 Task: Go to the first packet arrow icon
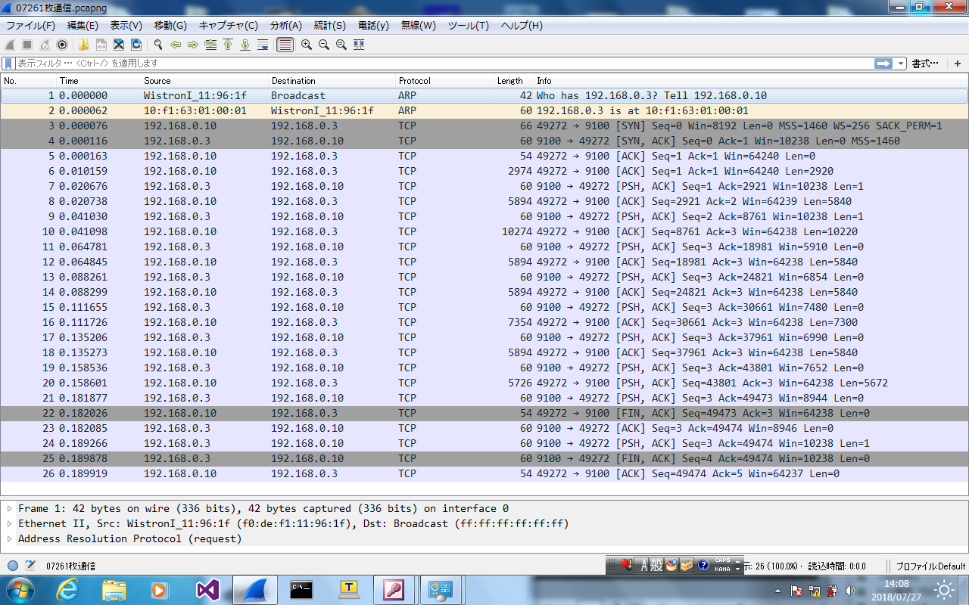coord(227,45)
